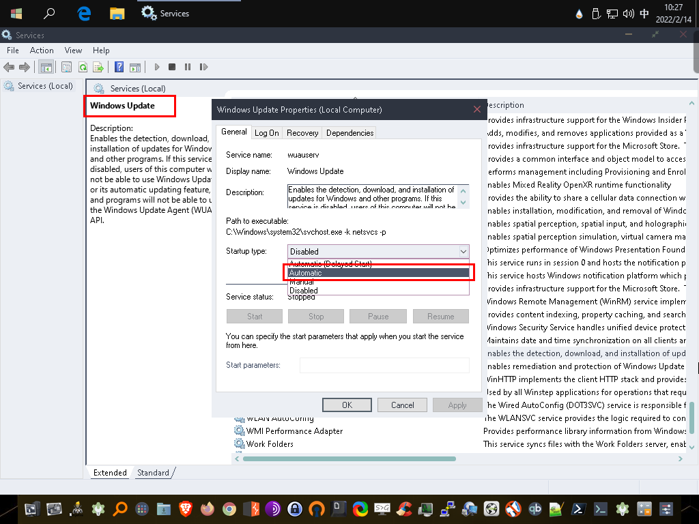Image resolution: width=699 pixels, height=524 pixels.
Task: Click the Start Service play icon
Action: [x=157, y=67]
